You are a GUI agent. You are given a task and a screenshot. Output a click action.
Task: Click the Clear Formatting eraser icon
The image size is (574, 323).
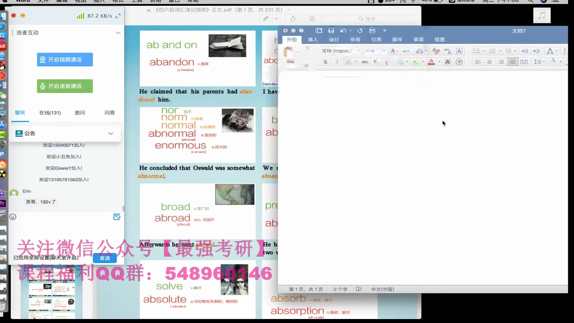tap(436, 51)
